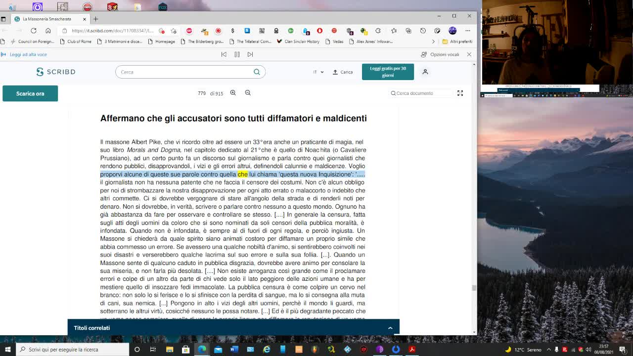The image size is (633, 356).
Task: Click the page vertical scrollbar thumb
Action: click(474, 287)
